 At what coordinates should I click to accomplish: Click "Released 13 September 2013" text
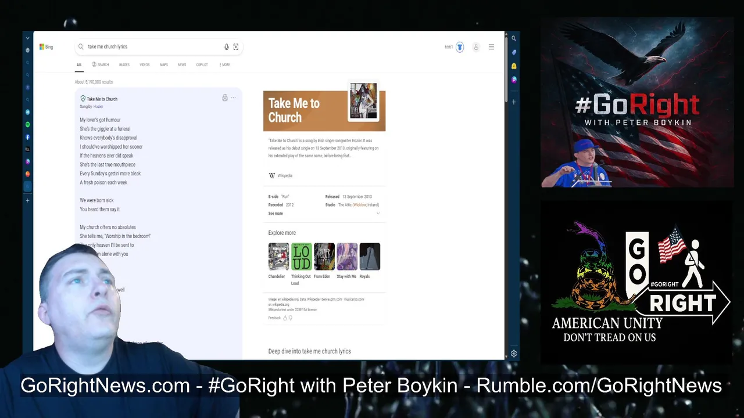pyautogui.click(x=349, y=197)
